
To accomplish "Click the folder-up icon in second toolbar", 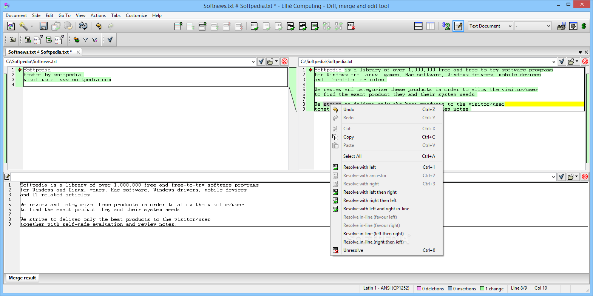I will pos(12,40).
